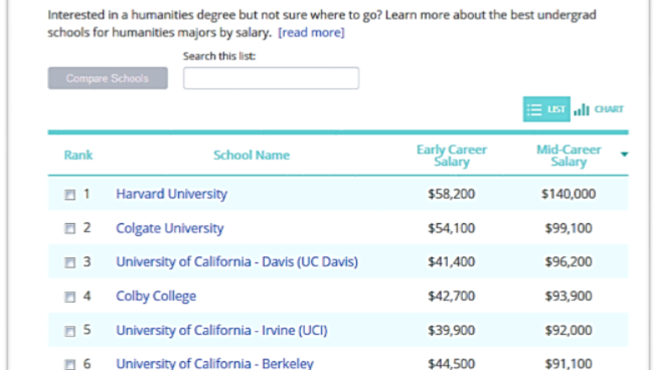The height and width of the screenshot is (370, 657).
Task: Open Colgate University school link
Action: pyautogui.click(x=170, y=228)
